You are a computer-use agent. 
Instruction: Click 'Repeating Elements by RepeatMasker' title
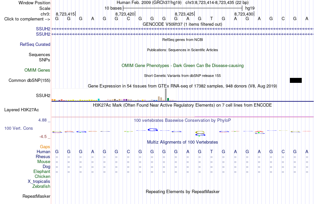pos(183,191)
